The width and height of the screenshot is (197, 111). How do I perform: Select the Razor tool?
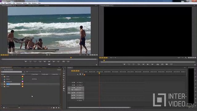click(x=64, y=80)
